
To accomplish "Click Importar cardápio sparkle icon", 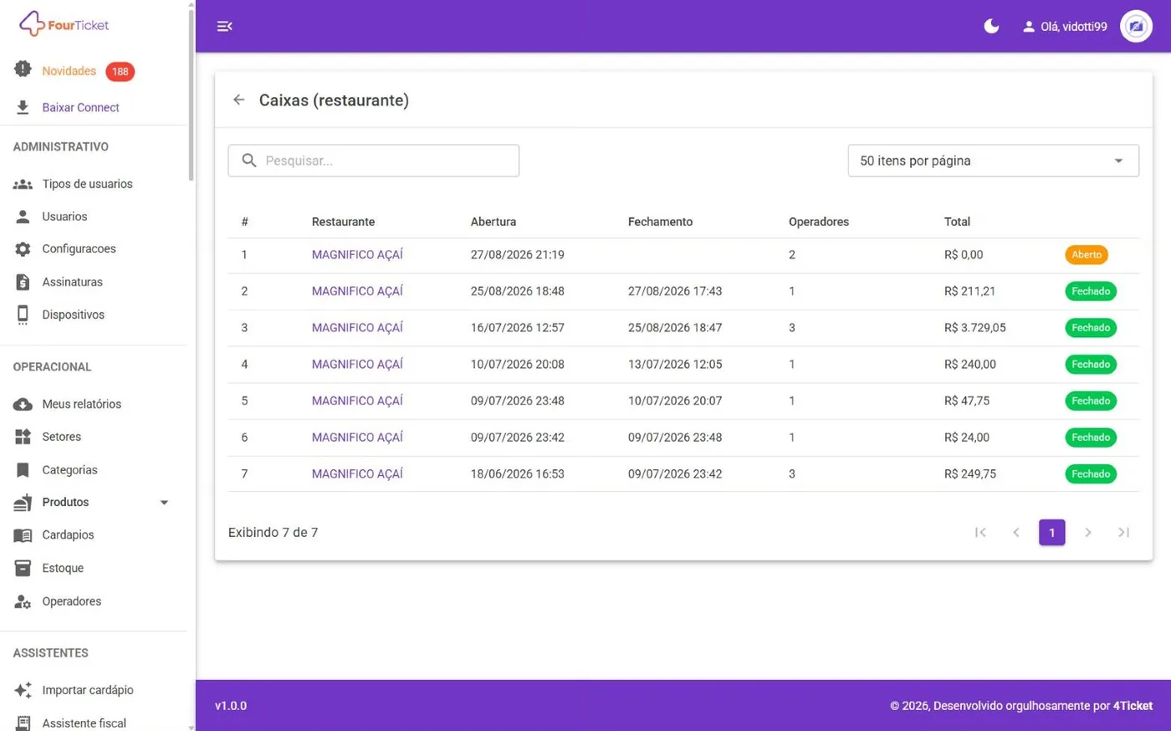I will [23, 690].
